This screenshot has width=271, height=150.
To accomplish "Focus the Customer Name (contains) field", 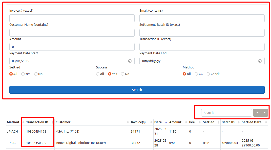I will tap(72, 33).
